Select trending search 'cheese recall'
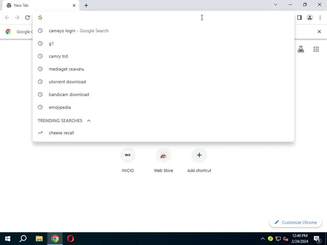The height and width of the screenshot is (245, 327). (x=163, y=133)
